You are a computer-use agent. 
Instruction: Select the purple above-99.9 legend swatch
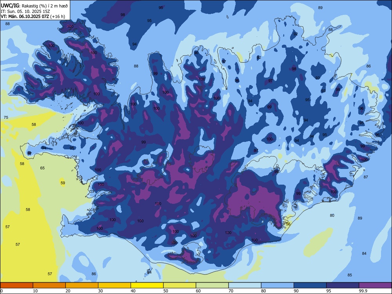click(375, 285)
